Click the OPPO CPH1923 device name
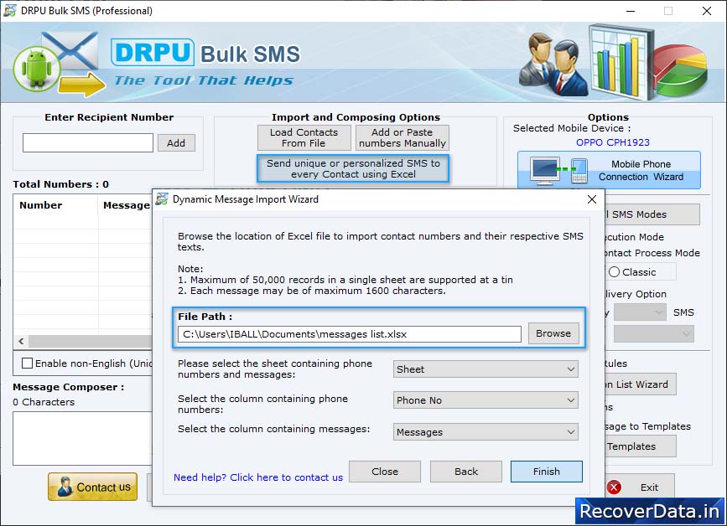Viewport: 727px width, 526px height. [612, 142]
